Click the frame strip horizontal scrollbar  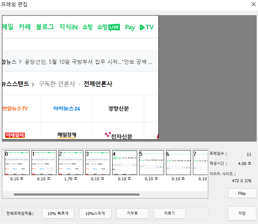[x=77, y=195]
